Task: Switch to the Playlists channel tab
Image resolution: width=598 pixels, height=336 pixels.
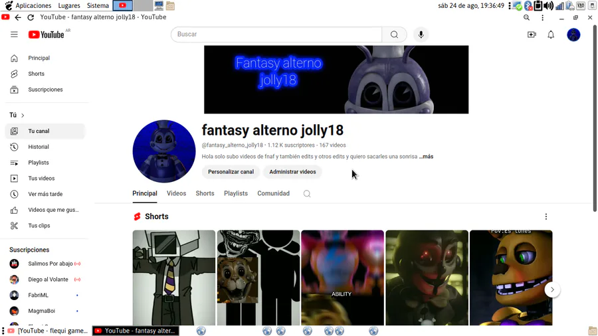Action: [x=236, y=193]
